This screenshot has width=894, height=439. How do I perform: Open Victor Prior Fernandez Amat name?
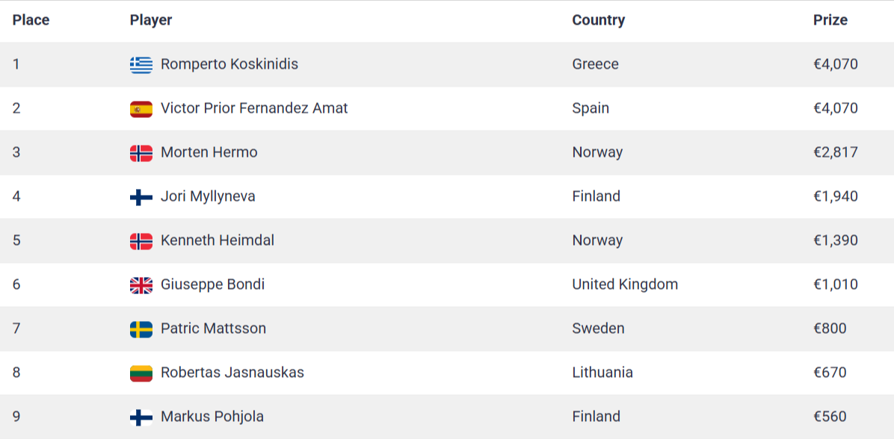254,108
